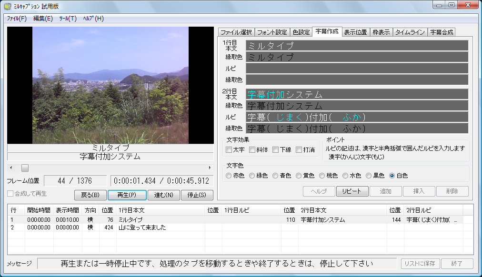Switch to the タイムライン tab

click(x=410, y=32)
